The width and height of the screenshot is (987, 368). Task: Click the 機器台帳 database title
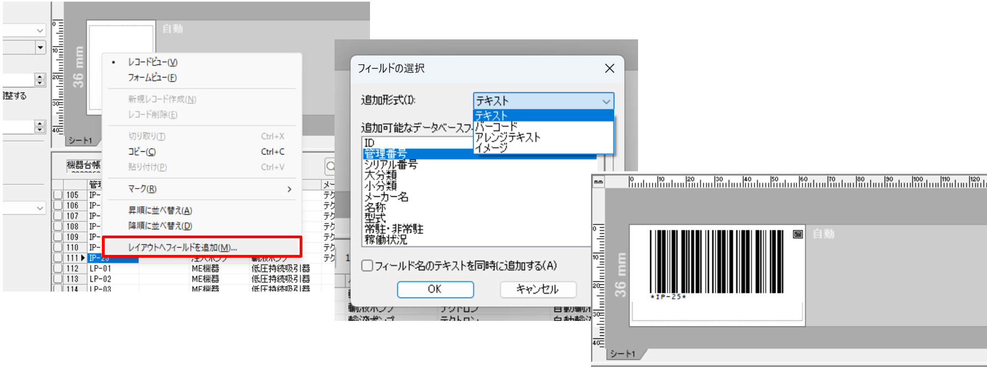[84, 165]
